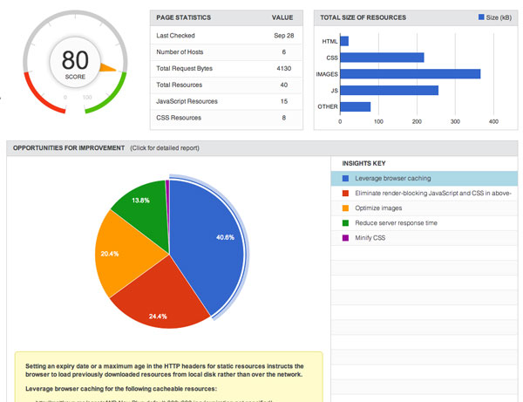The width and height of the screenshot is (523, 402).
Task: Click the Opportunities for Improvement header
Action: [x=69, y=147]
